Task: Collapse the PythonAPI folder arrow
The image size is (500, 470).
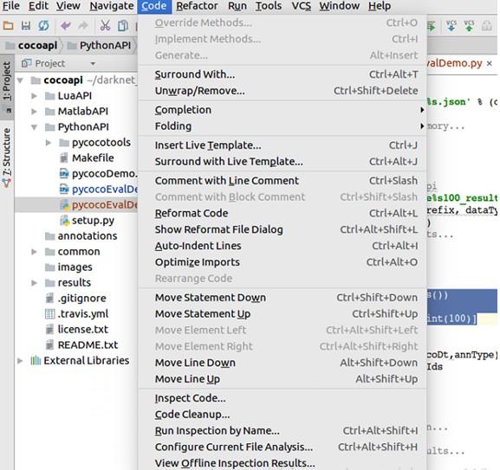Action: pyautogui.click(x=34, y=127)
